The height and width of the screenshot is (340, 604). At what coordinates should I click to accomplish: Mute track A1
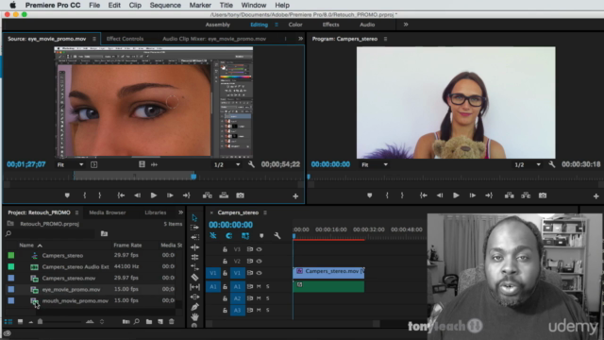[259, 286]
